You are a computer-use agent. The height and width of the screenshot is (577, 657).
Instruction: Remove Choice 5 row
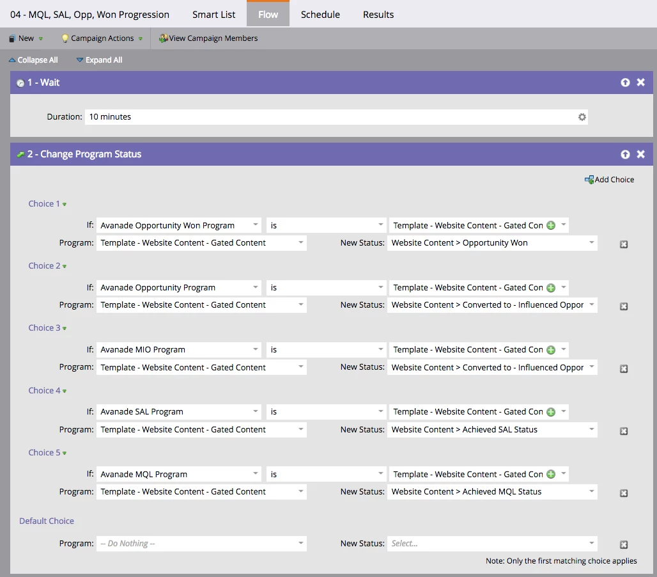point(624,493)
